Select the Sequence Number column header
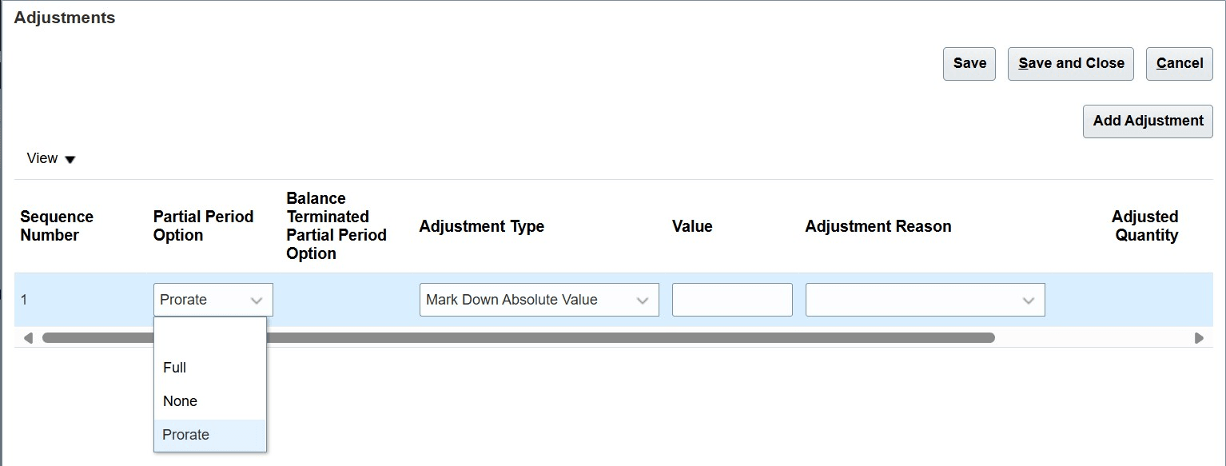Screen dimensions: 1226x466 [56, 225]
